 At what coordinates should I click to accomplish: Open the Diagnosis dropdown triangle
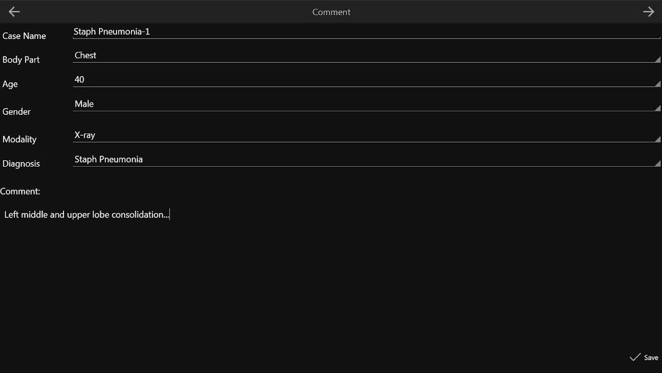tap(658, 163)
